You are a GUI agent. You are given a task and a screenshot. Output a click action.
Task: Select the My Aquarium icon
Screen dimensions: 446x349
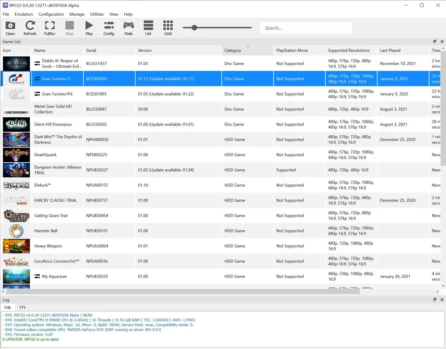pyautogui.click(x=16, y=277)
